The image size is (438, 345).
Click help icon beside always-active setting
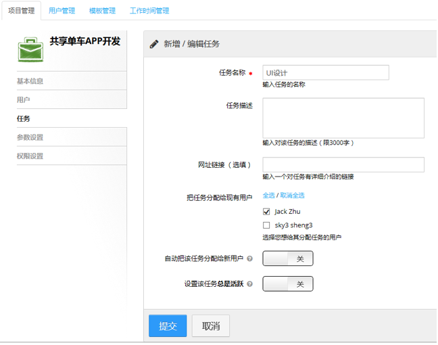249,284
